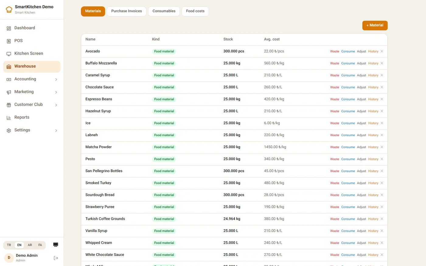Click Adjust for San Pellegrino Bottles
Viewport: 426px width, 266px height.
click(x=361, y=171)
